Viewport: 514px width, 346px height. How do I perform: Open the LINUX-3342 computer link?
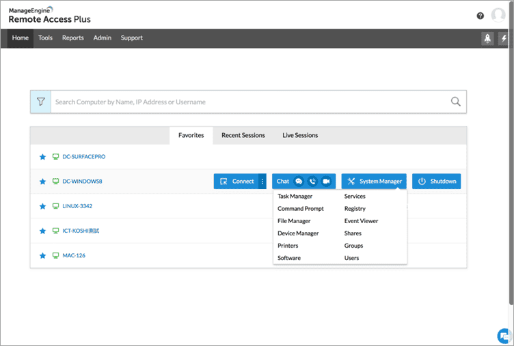[x=77, y=206]
